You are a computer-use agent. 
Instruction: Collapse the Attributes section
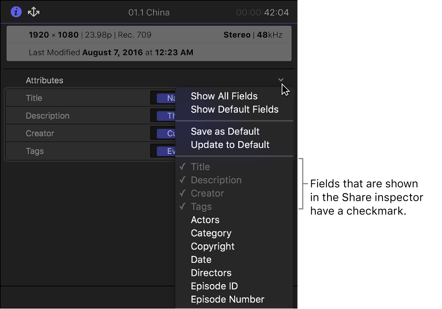pyautogui.click(x=281, y=80)
